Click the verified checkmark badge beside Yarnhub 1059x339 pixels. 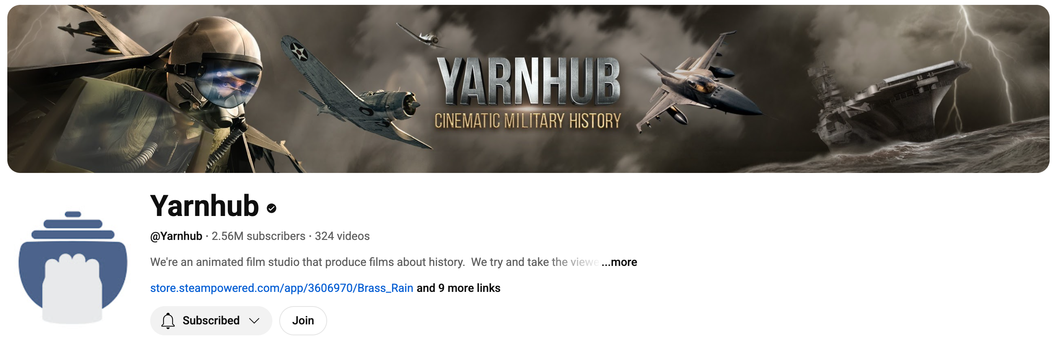(x=271, y=208)
